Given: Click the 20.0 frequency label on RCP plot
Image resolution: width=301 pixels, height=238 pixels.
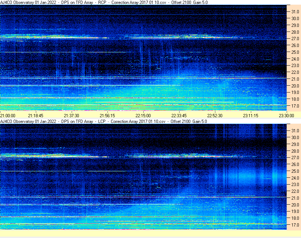Looking at the screenshot, I should coord(295,86).
